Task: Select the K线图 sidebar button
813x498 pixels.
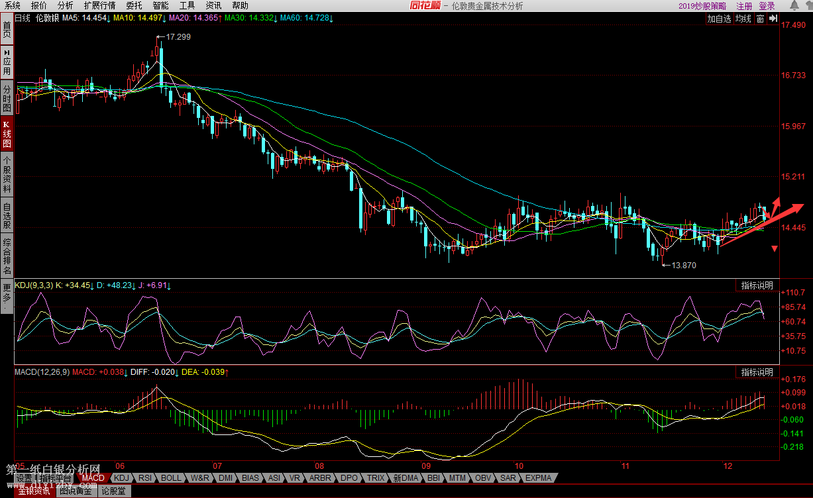Action: pos(7,134)
